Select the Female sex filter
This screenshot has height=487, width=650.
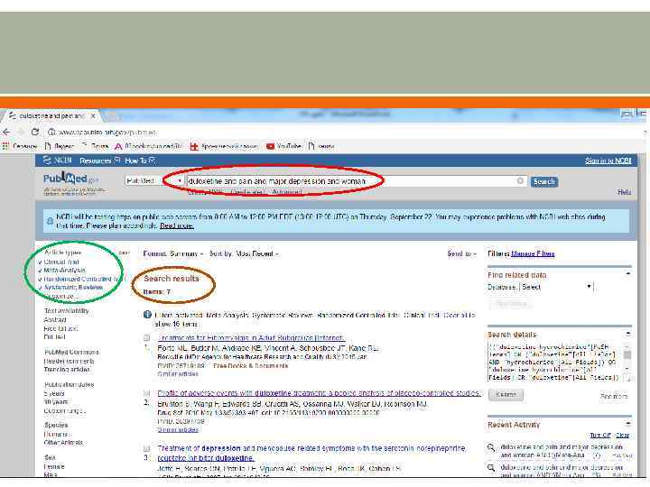click(x=54, y=466)
